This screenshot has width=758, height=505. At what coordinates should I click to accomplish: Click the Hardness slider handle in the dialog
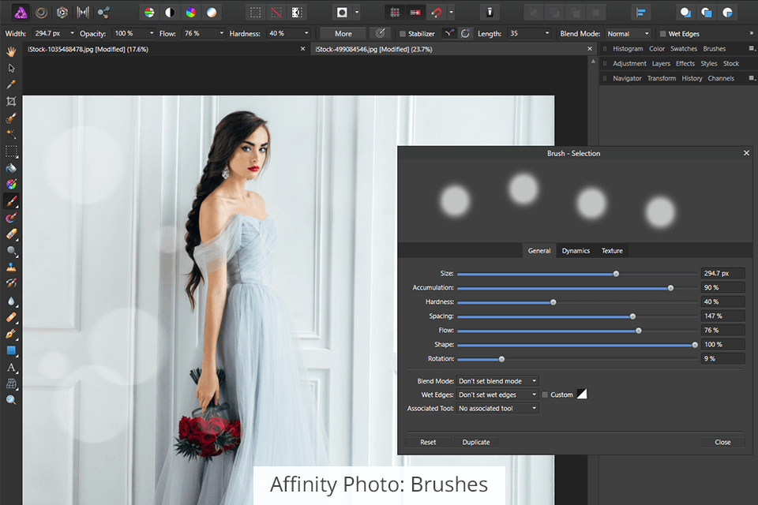[x=553, y=302]
